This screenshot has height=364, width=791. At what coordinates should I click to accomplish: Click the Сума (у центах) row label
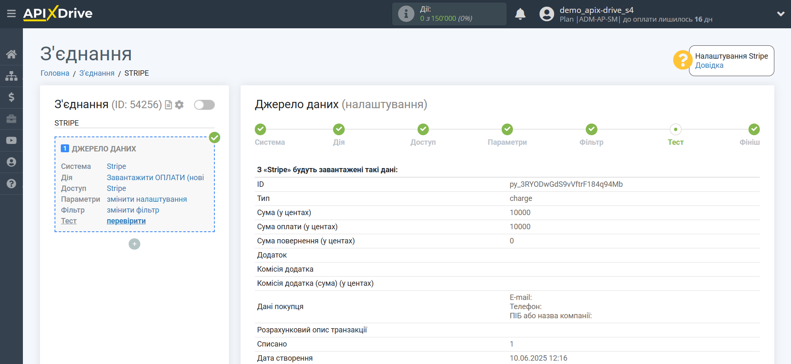tap(284, 213)
